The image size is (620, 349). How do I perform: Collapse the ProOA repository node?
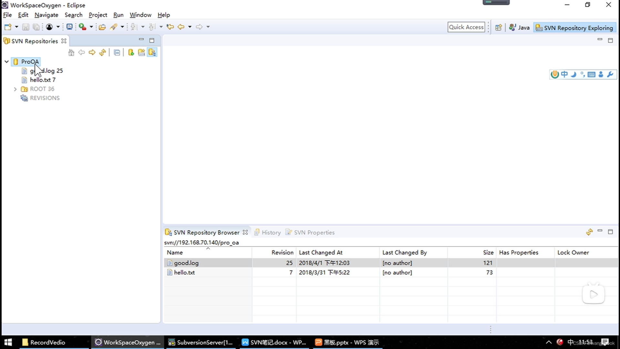[6, 61]
